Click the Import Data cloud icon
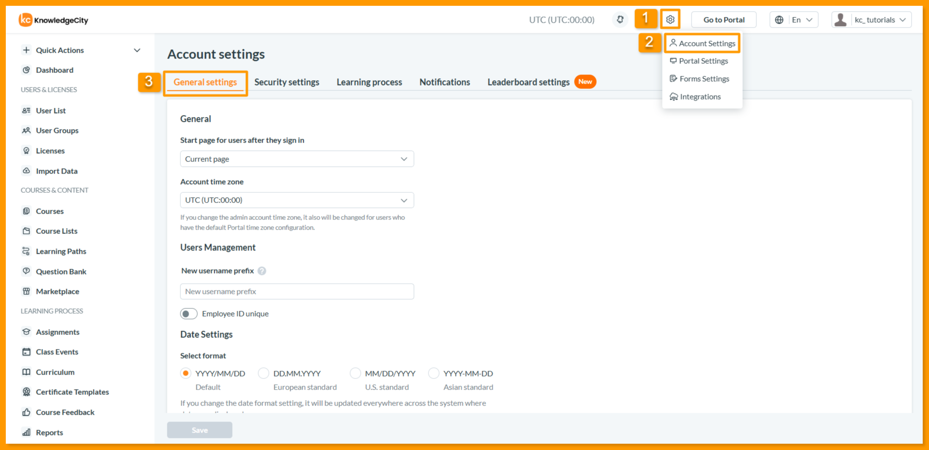929x450 pixels. pos(27,171)
